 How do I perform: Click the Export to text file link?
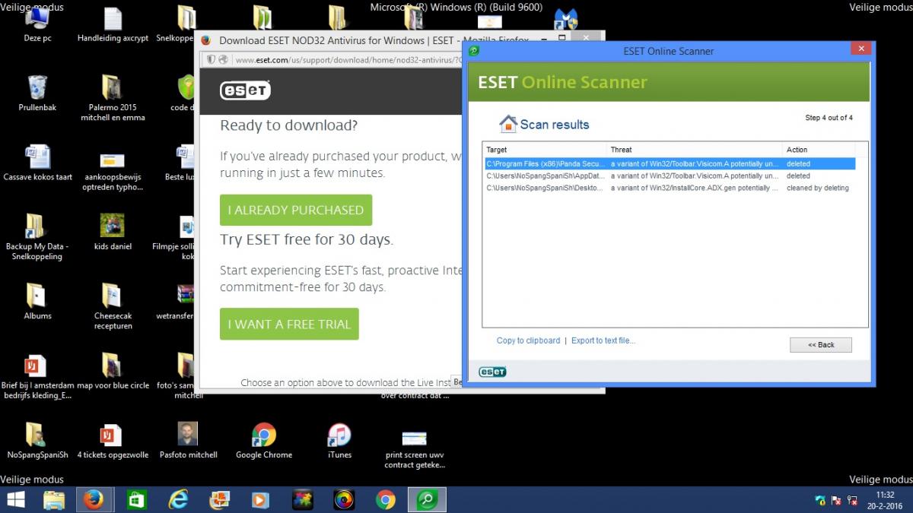point(603,340)
